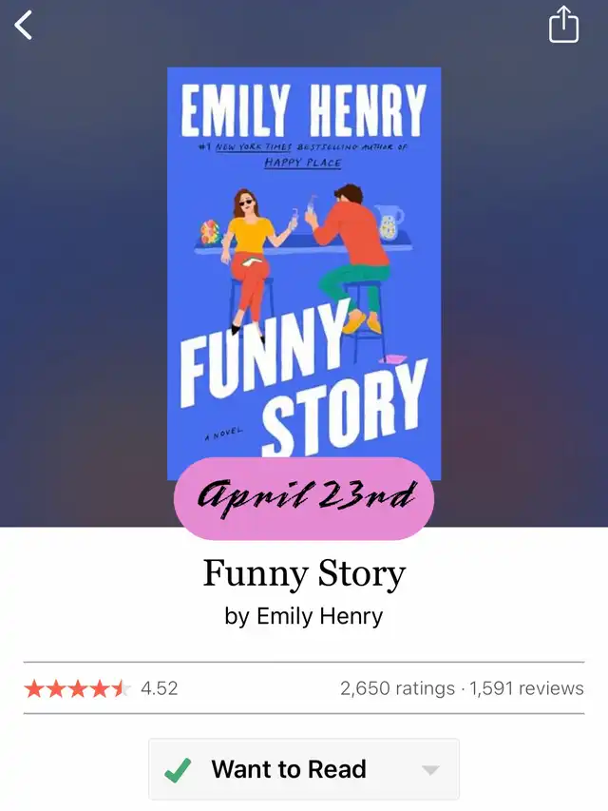Tap the 4.52 average rating number
Image resolution: width=608 pixels, height=811 pixels.
(160, 688)
